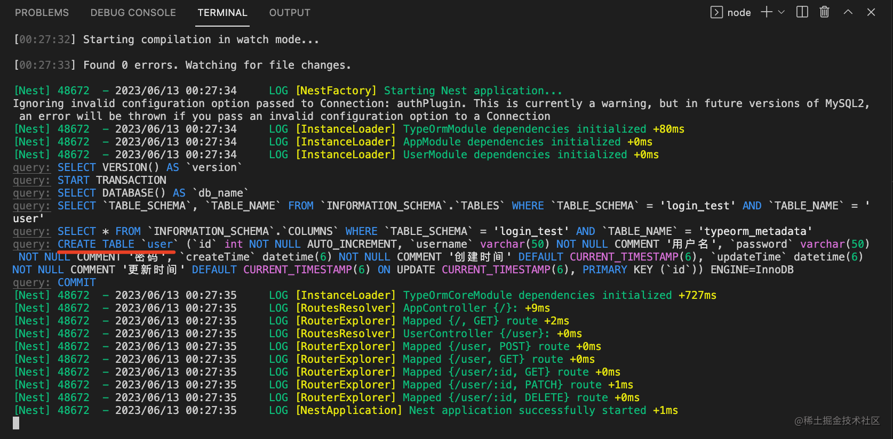Click the '[NestFactory]' log context label
The width and height of the screenshot is (893, 439).
coord(336,91)
